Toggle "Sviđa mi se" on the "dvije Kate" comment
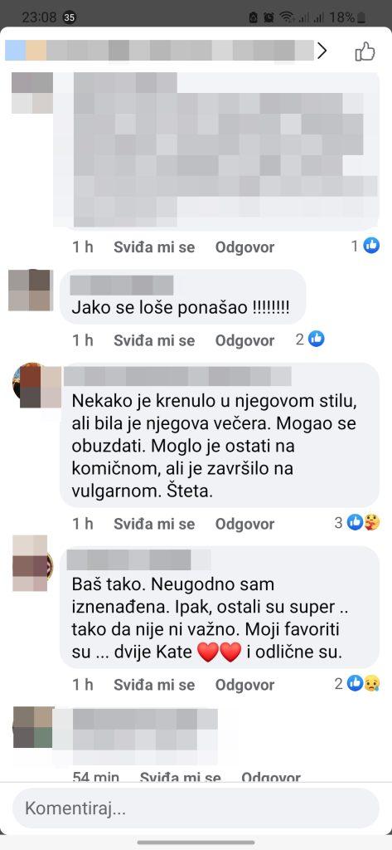The width and height of the screenshot is (392, 850). pos(154,685)
